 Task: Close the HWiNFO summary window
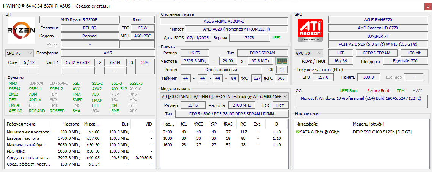click(427, 6)
